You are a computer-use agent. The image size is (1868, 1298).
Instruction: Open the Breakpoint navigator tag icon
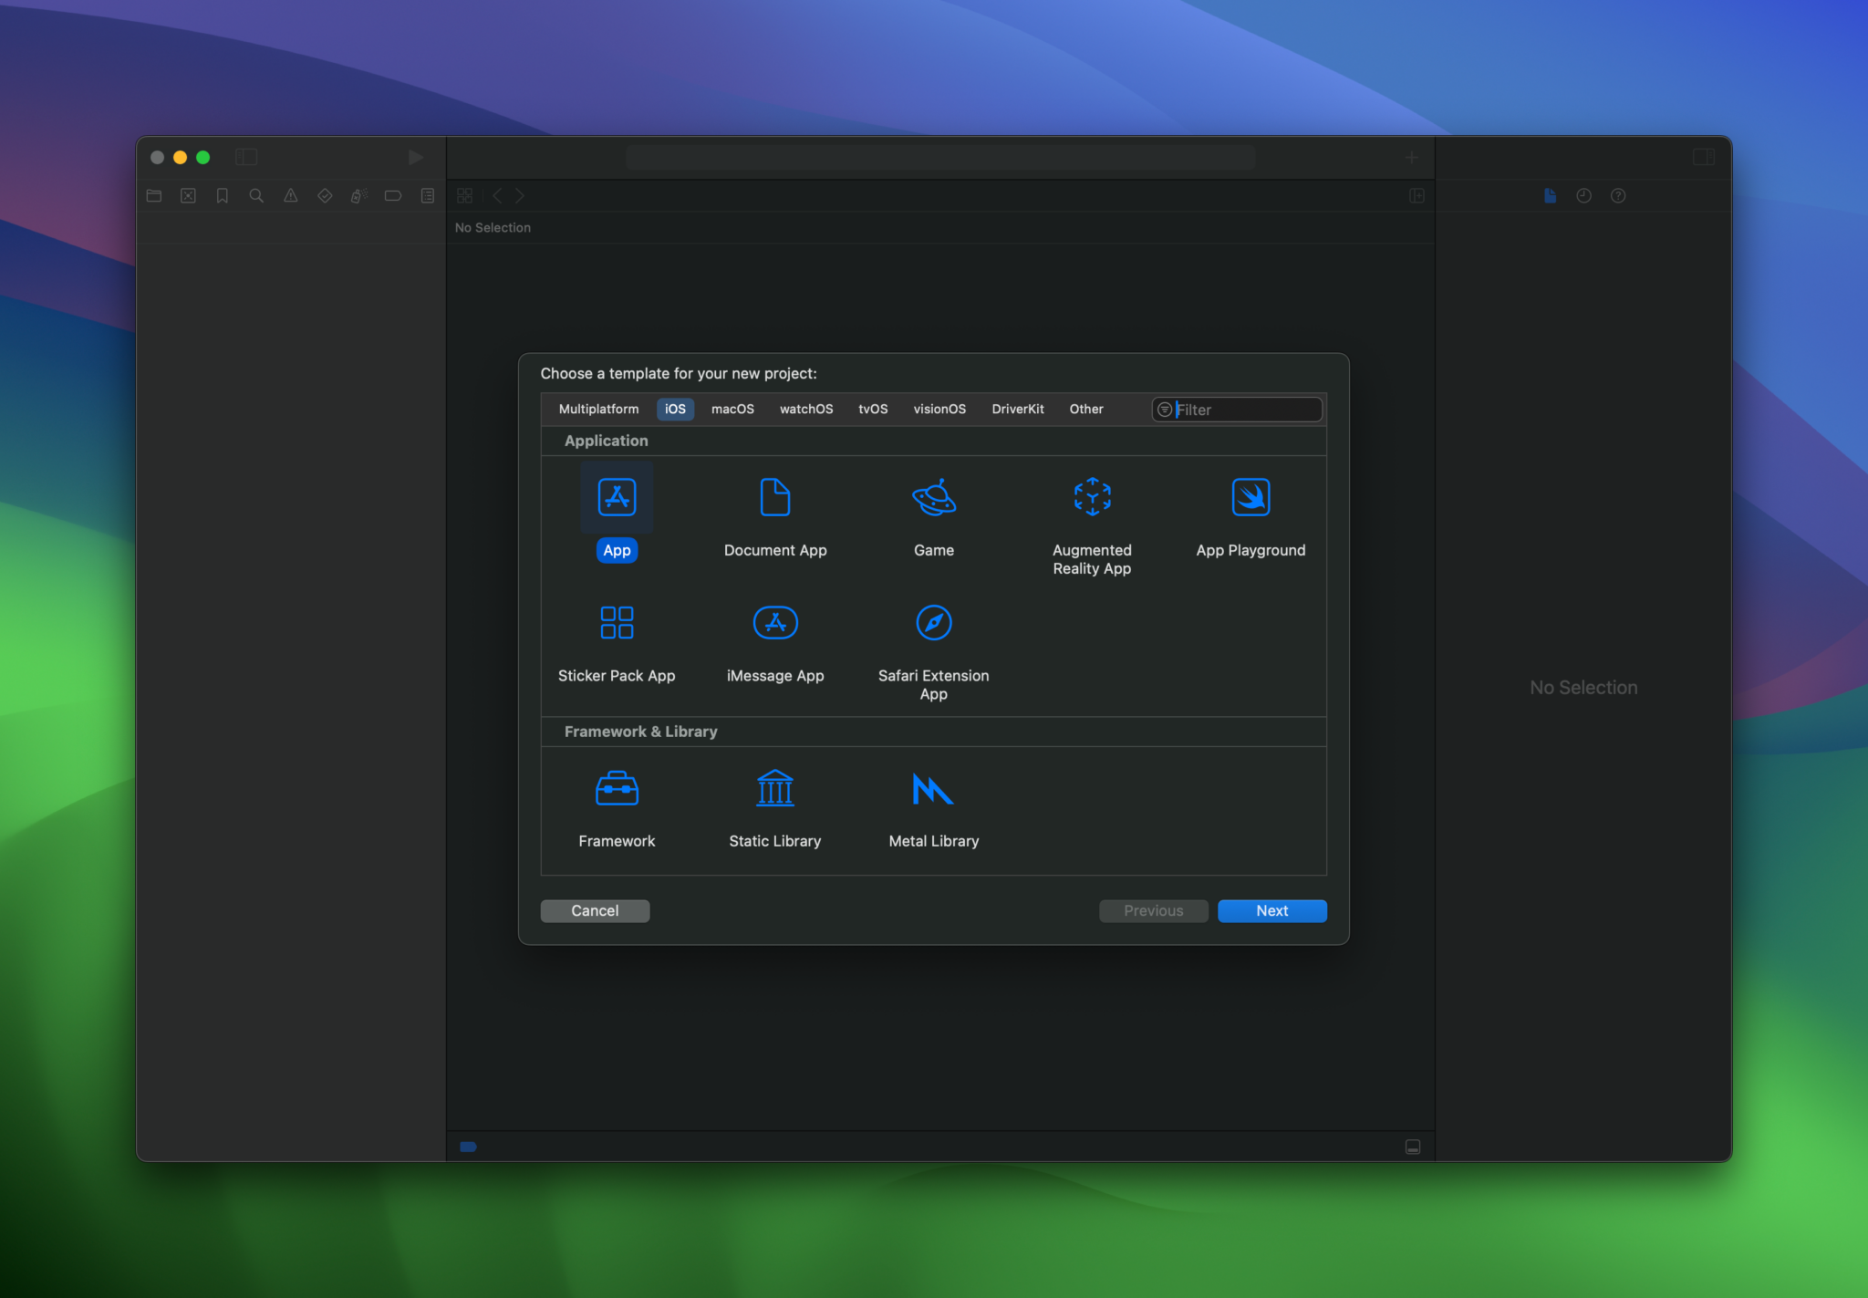tap(392, 195)
